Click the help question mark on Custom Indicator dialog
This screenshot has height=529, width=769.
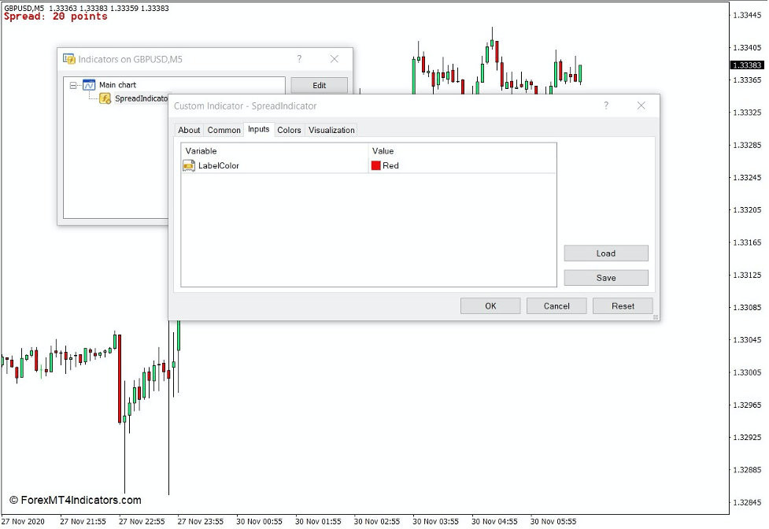[x=605, y=105]
